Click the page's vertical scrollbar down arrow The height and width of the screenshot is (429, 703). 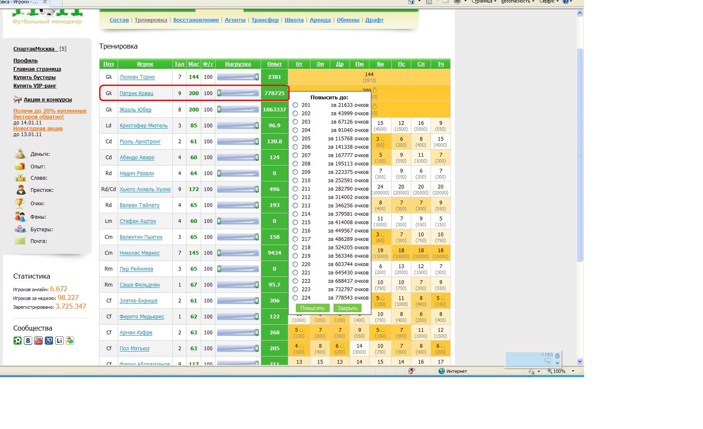(x=580, y=361)
